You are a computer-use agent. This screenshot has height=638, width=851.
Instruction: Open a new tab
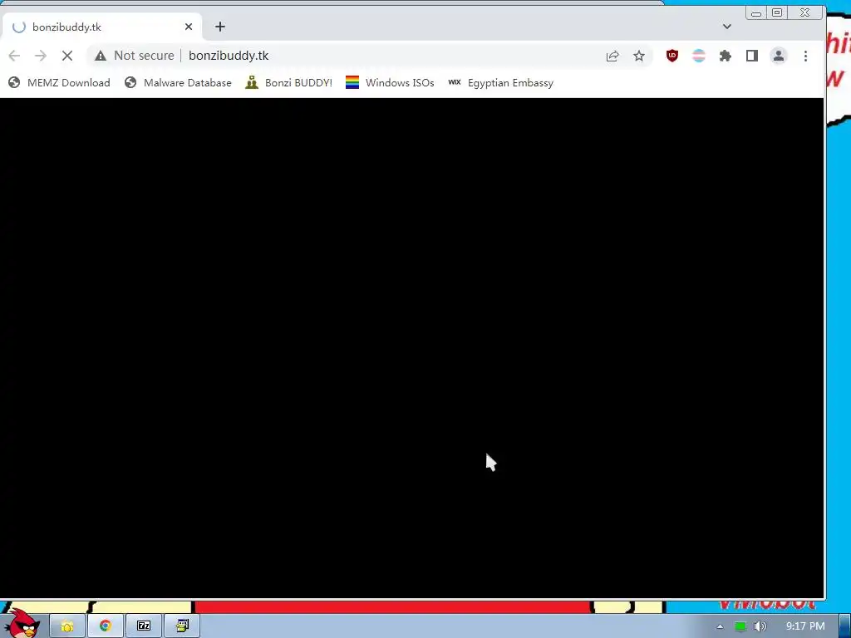point(219,27)
